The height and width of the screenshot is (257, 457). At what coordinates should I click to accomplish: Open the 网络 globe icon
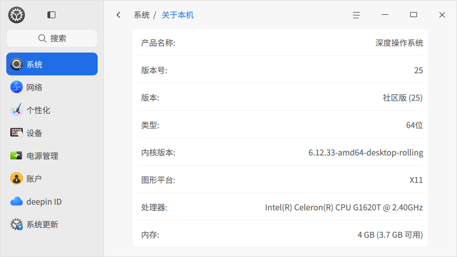[17, 87]
